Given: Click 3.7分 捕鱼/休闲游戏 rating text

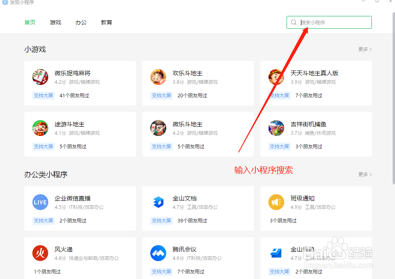Looking at the screenshot, I should pyautogui.click(x=313, y=133).
